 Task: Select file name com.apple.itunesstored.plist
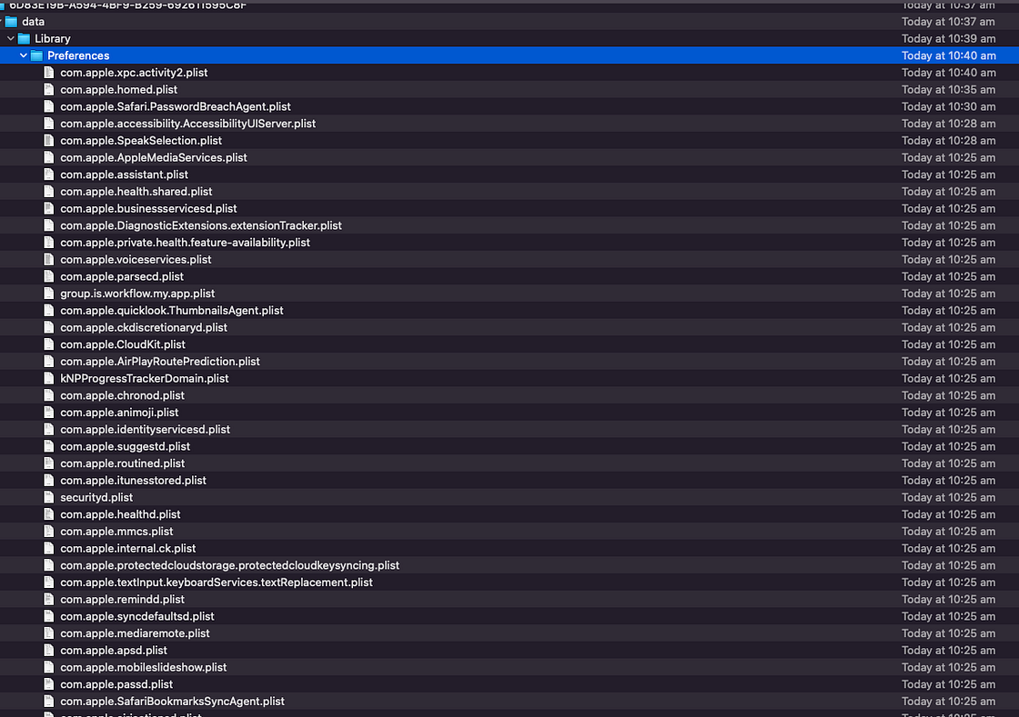133,480
